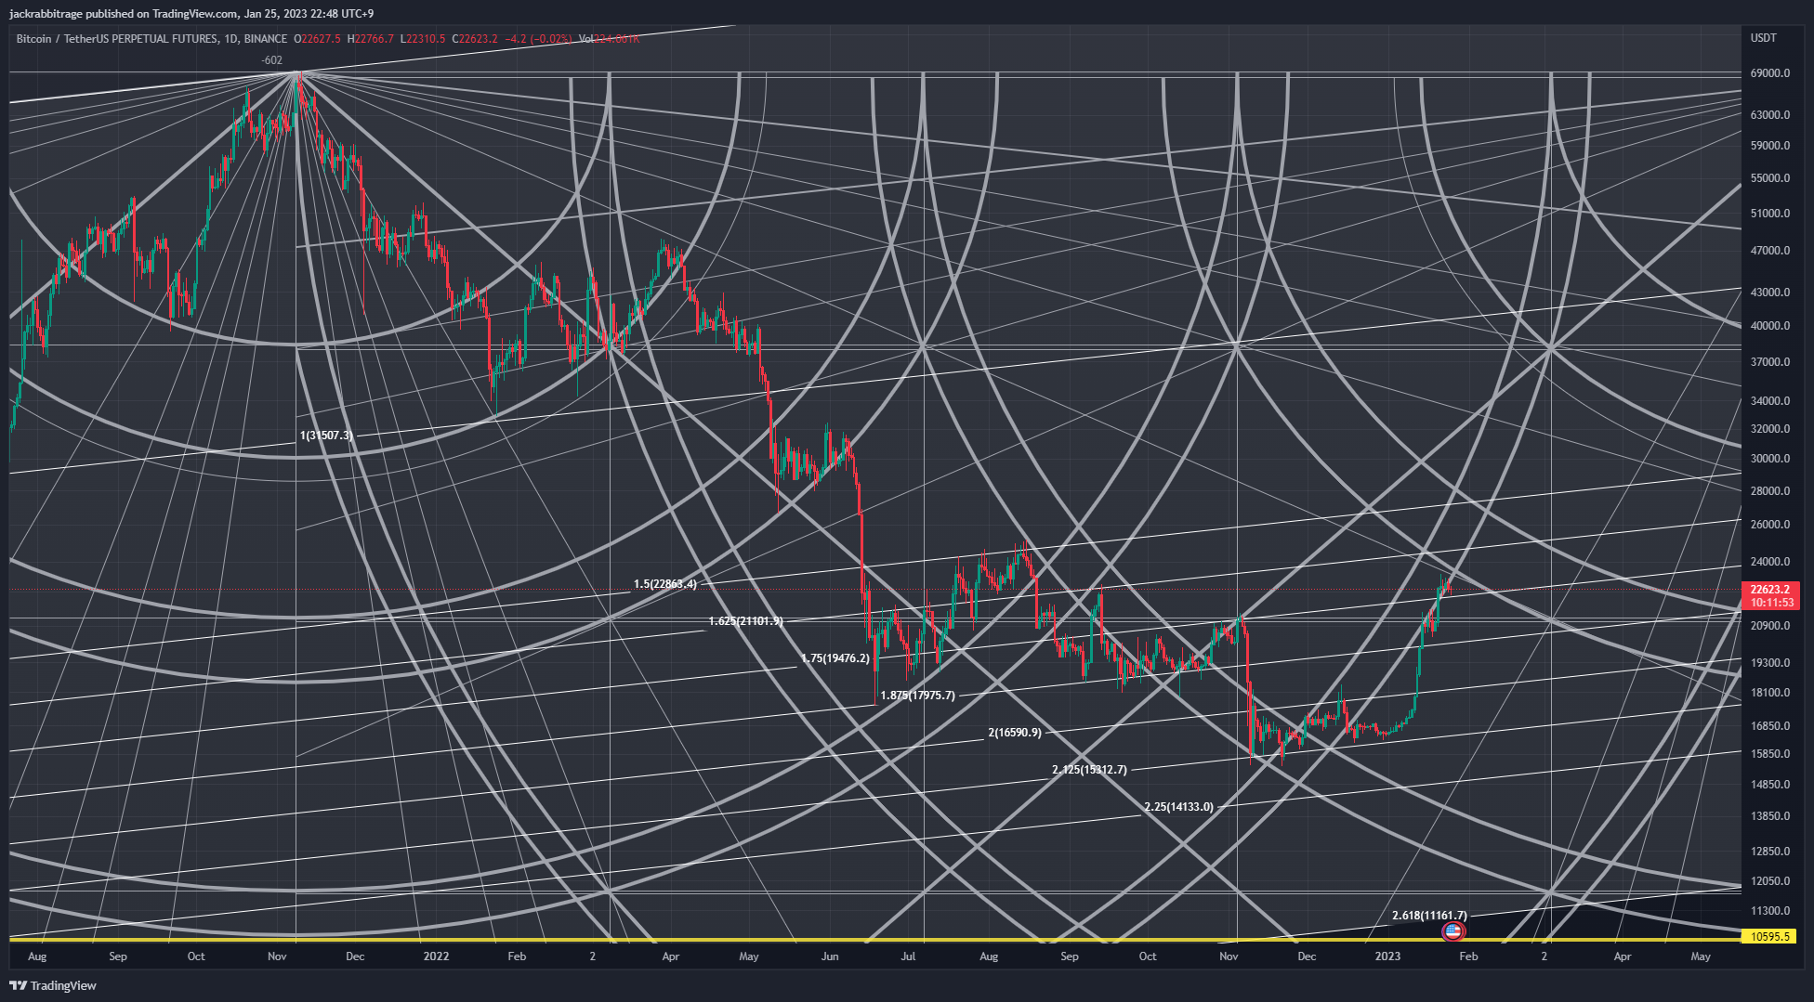Click the US flag economic event marker
Image resolution: width=1814 pixels, height=1002 pixels.
(x=1453, y=930)
